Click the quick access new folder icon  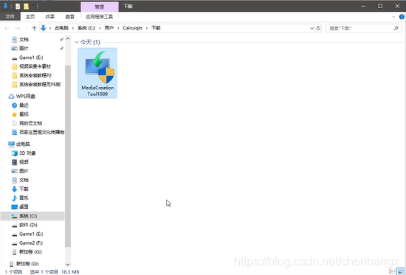pos(26,6)
